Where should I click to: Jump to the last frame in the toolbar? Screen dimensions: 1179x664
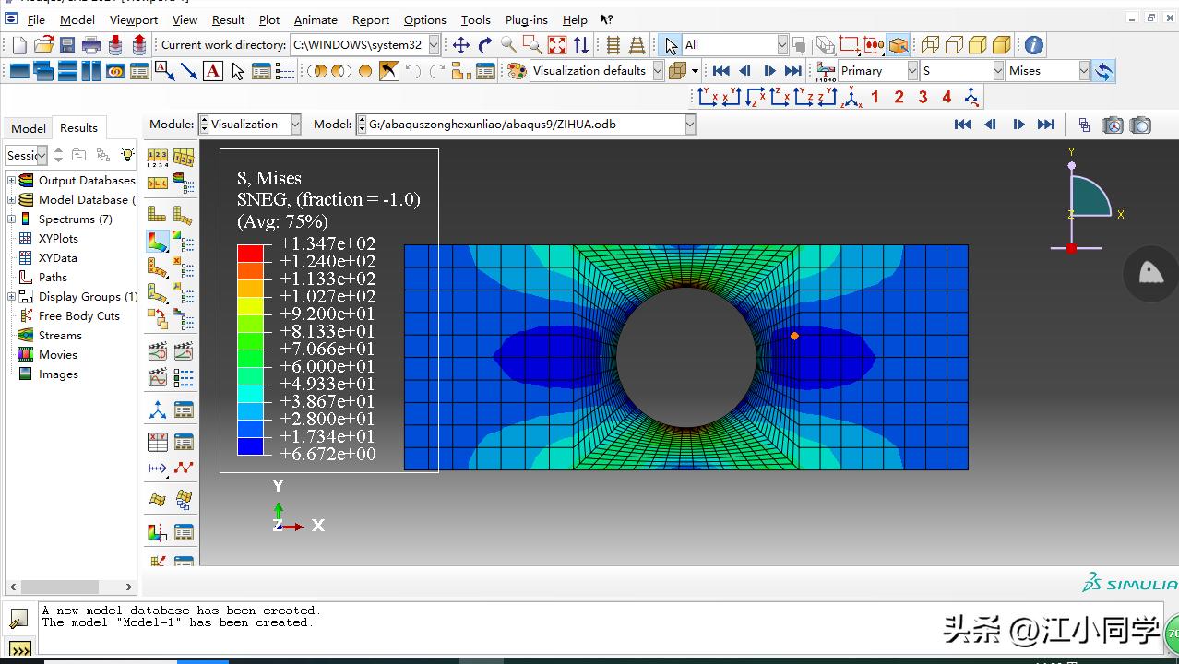(x=792, y=71)
